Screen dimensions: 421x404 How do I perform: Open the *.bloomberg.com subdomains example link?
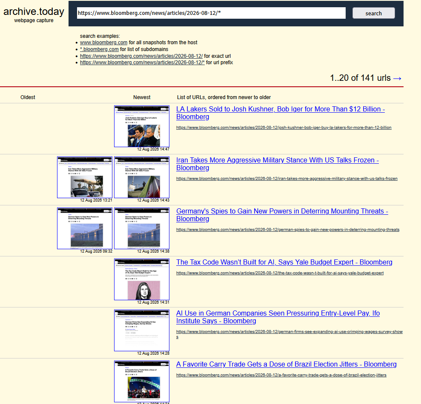pyautogui.click(x=99, y=49)
